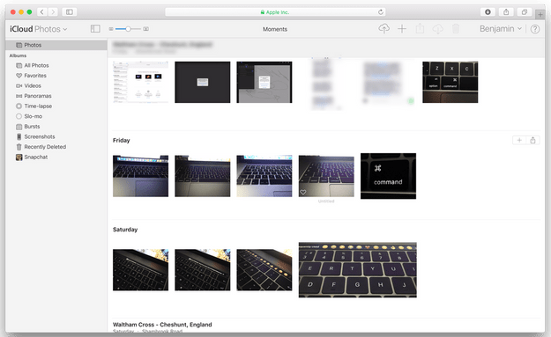This screenshot has height=337, width=551.
Task: Open the third Friday keyboard photo
Action: point(264,176)
